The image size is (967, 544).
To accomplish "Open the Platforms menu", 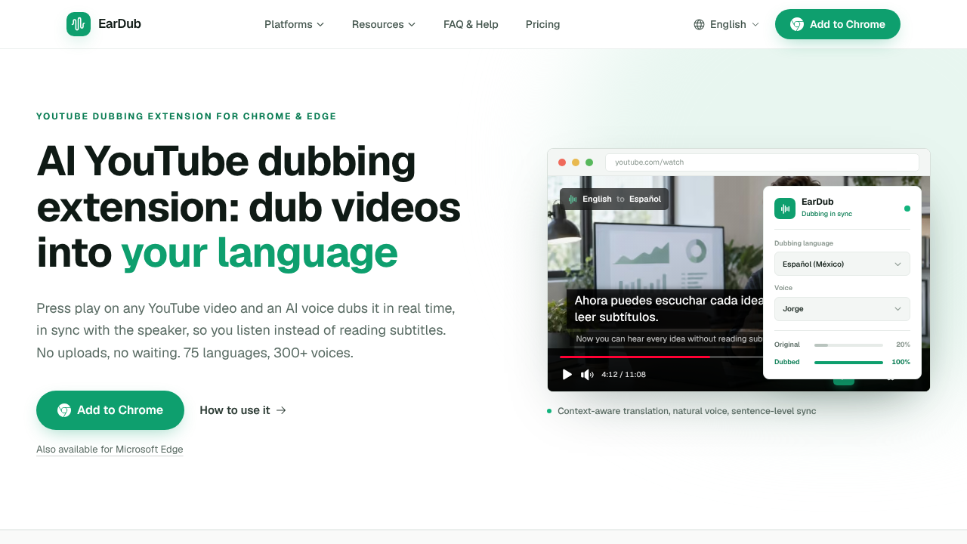I will 294,24.
